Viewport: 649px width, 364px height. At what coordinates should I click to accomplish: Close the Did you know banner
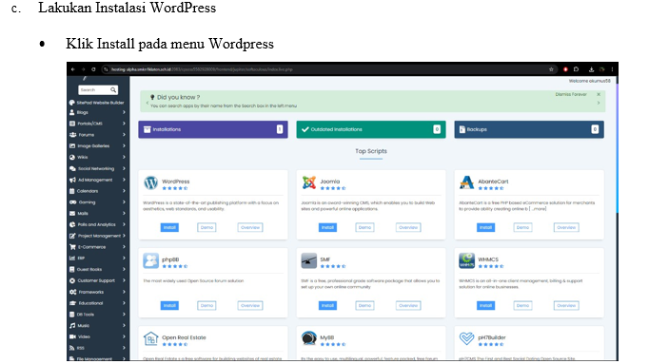coord(599,95)
